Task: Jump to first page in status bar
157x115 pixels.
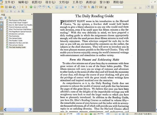Action: [61, 114]
